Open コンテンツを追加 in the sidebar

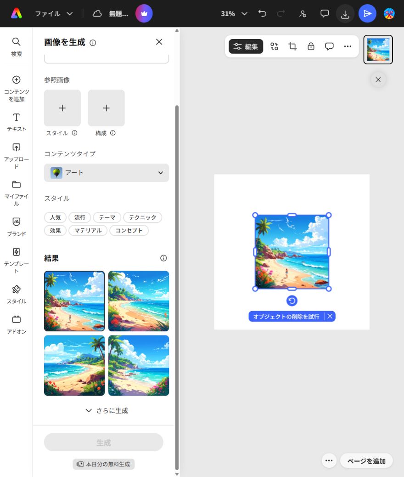click(17, 89)
